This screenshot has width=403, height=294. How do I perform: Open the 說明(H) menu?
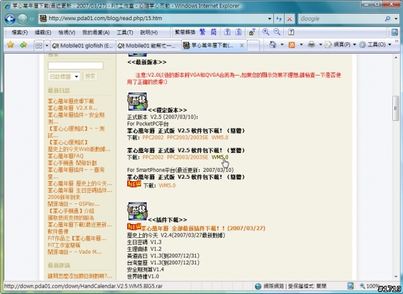click(x=149, y=32)
